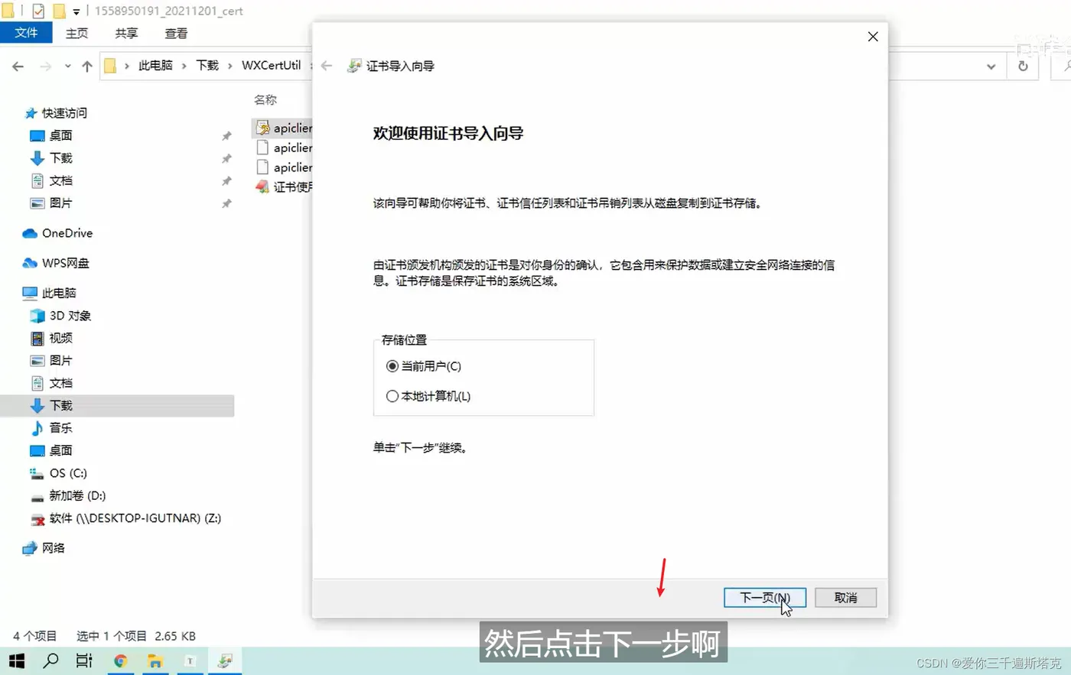Open the 查看 ribbon tab
This screenshot has height=675, width=1071.
(x=176, y=33)
